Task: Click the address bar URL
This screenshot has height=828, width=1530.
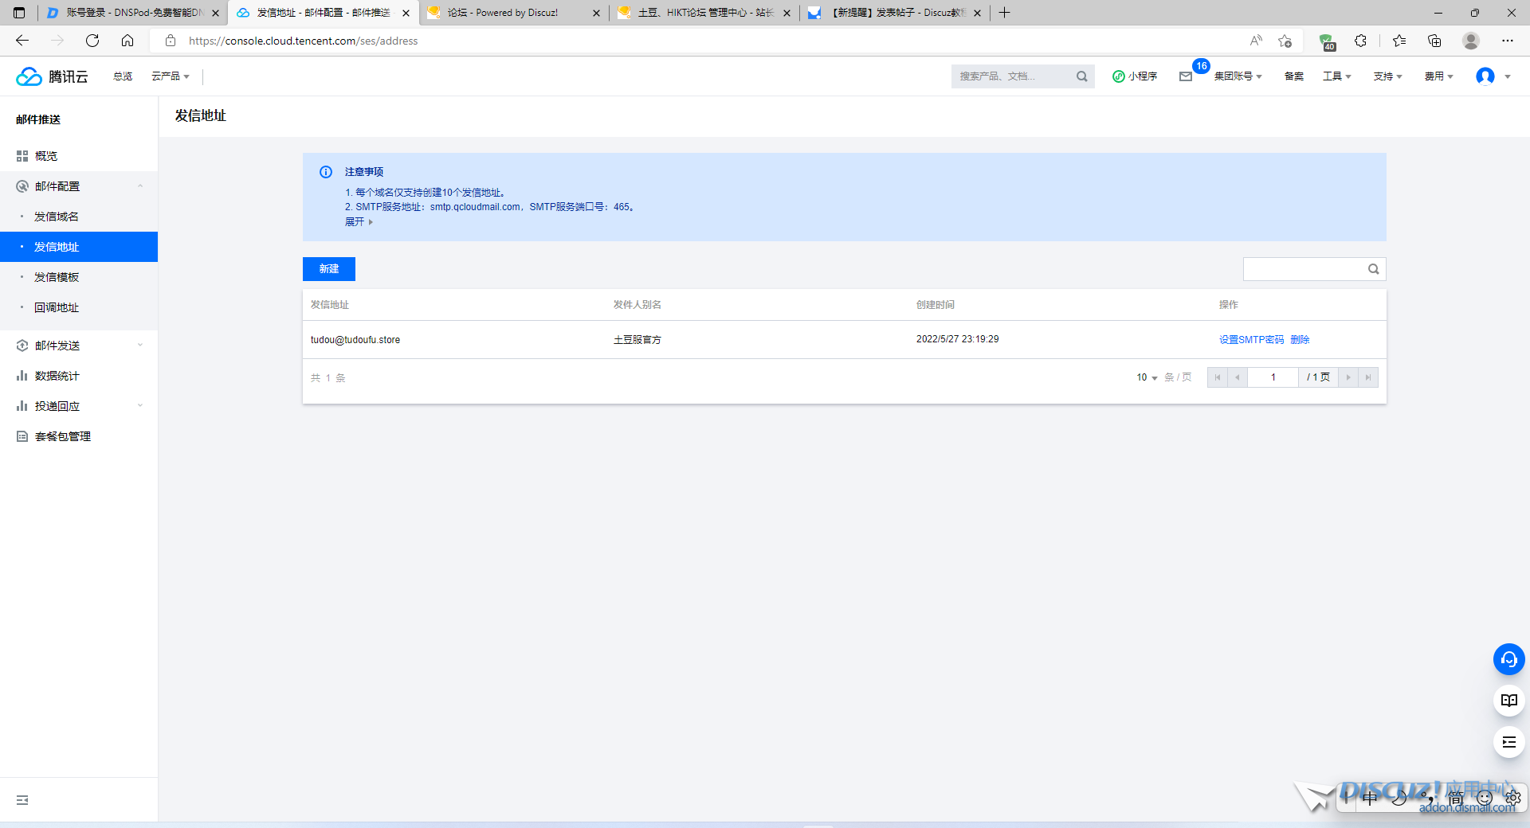Action: click(303, 41)
